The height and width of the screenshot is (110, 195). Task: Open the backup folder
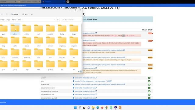pos(62,29)
